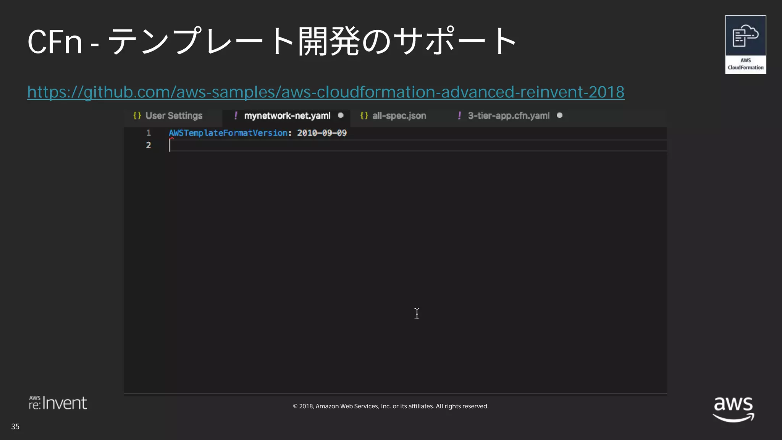Viewport: 782px width, 440px height.
Task: Click line number 2 in the gutter
Action: (149, 145)
